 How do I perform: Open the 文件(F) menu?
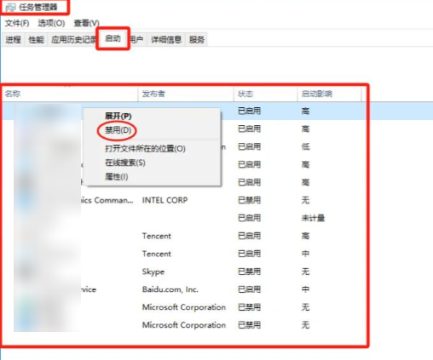pyautogui.click(x=17, y=23)
